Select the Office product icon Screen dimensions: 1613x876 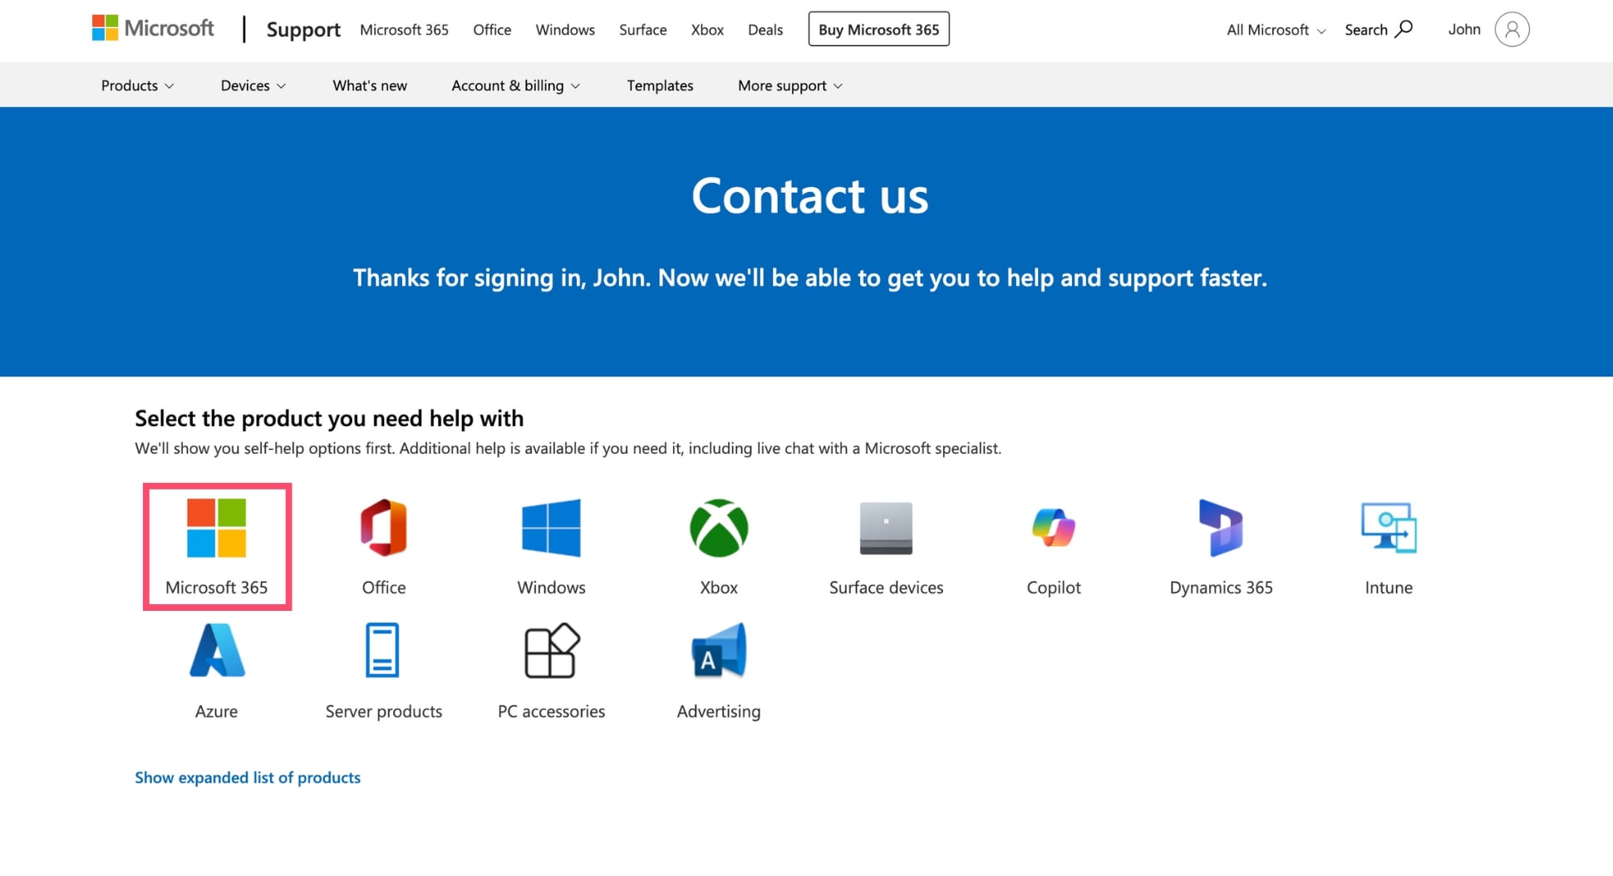pos(384,528)
